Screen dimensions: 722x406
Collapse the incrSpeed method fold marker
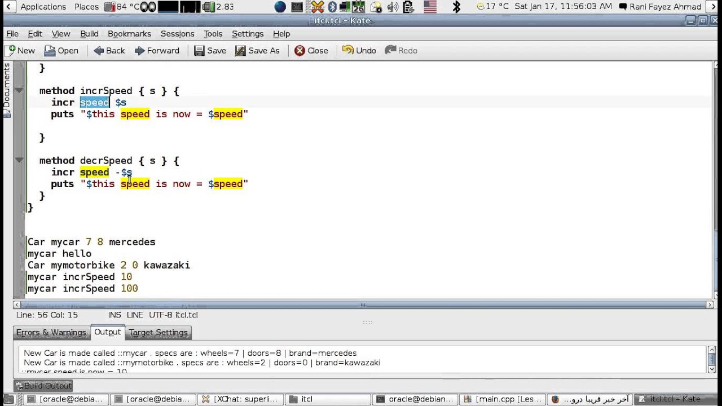pyautogui.click(x=19, y=91)
